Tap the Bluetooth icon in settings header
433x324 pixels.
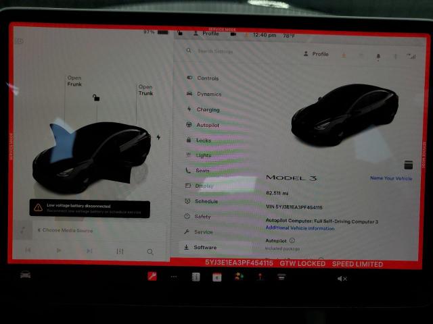coord(395,57)
